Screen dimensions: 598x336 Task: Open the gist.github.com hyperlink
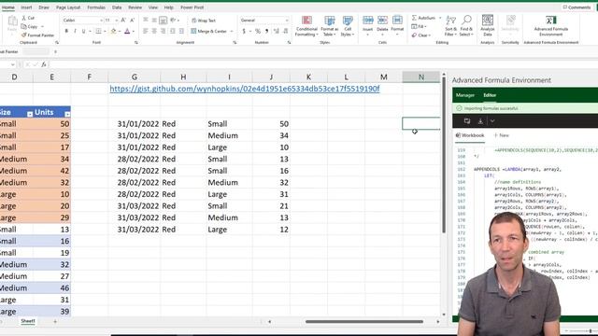[x=245, y=89]
